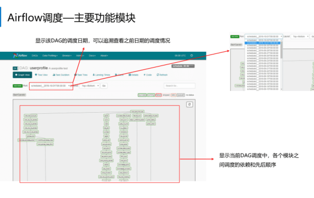Image resolution: width=314 pixels, height=198 pixels.
Task: Open the Landing Times view
Action: (101, 75)
